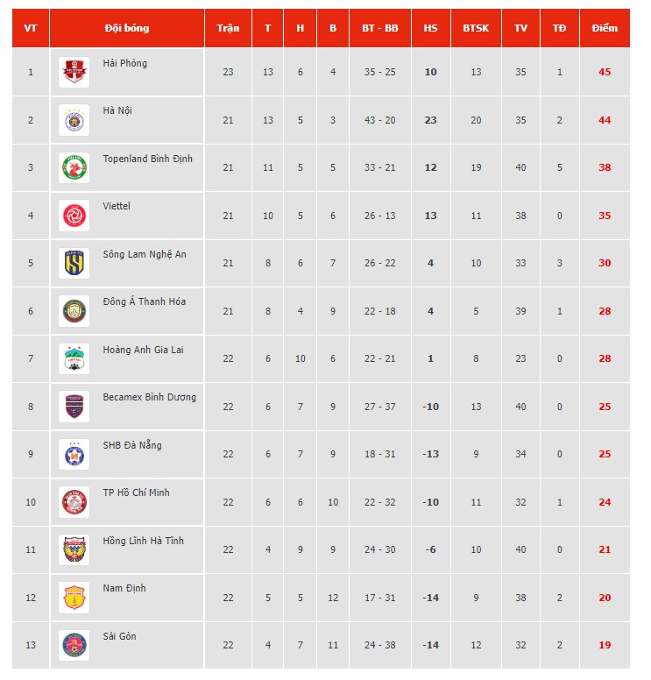Select the Becamex Bình Dương crest
This screenshot has height=680, width=651.
tap(74, 407)
